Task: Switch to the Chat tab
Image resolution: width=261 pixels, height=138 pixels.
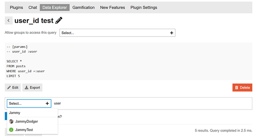Action: (33, 8)
